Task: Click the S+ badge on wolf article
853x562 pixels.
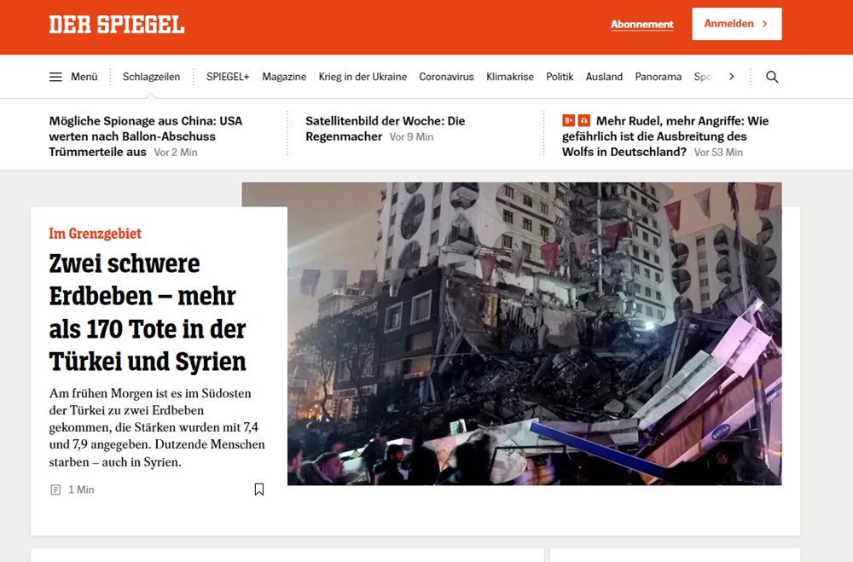Action: click(568, 120)
